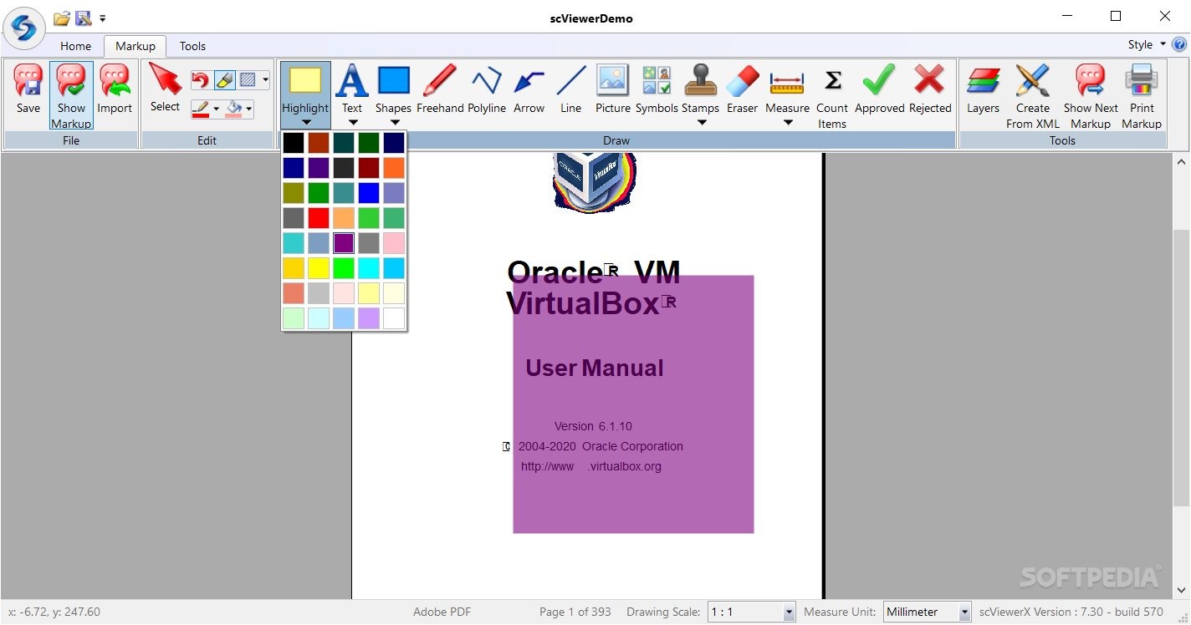
Task: Expand the Stamps dropdown arrow
Action: 701,123
